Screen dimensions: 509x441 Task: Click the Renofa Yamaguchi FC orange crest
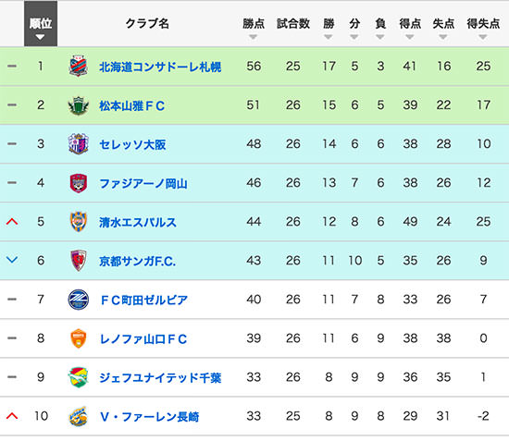79,338
